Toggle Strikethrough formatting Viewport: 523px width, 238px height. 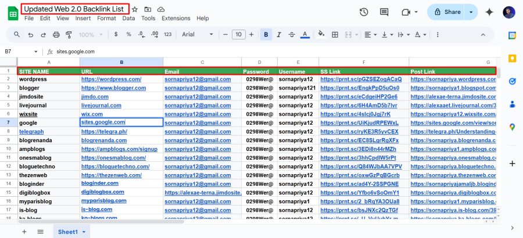pos(292,35)
